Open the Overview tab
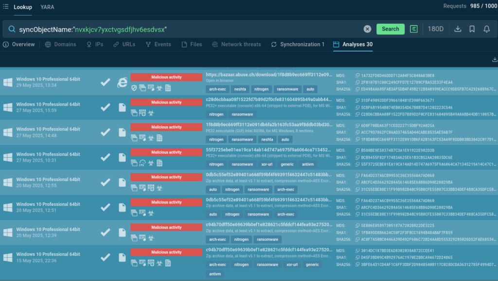 [19, 44]
